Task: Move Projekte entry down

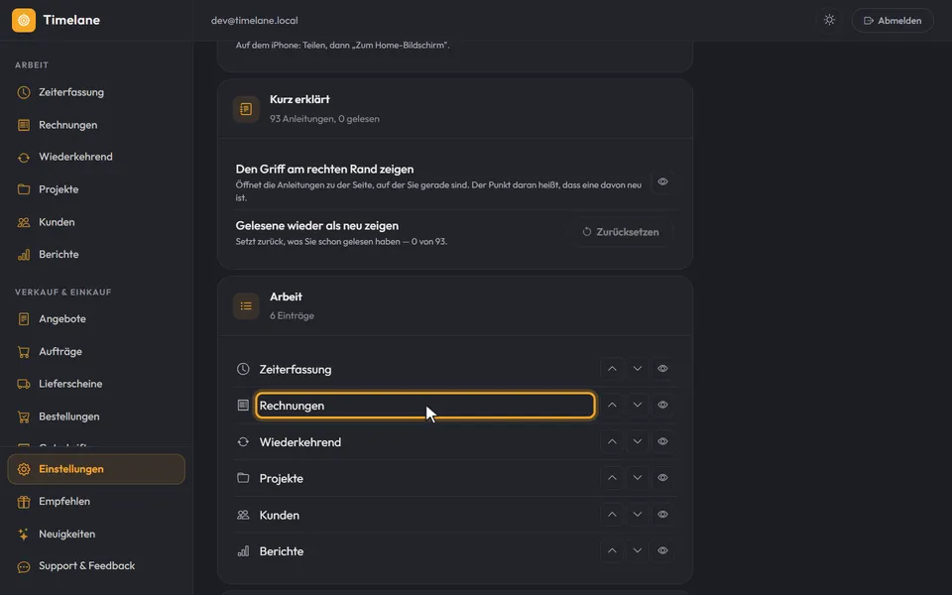Action: click(637, 478)
